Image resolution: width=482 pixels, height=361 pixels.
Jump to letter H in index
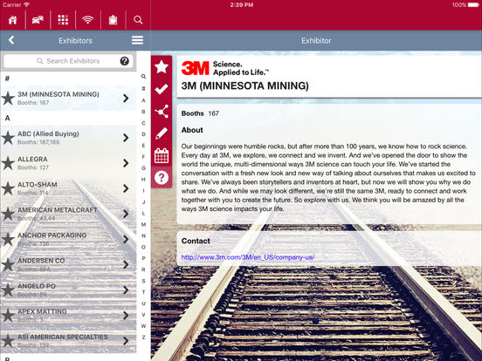[143, 180]
